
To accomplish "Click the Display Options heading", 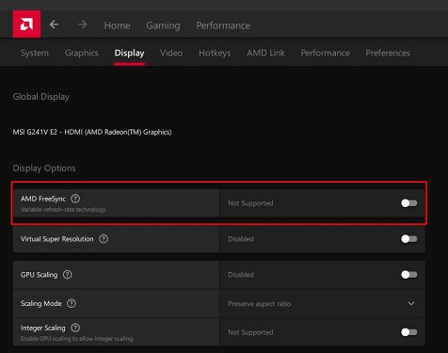I will pos(44,168).
